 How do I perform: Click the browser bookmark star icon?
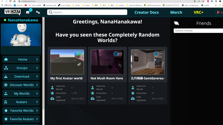(203, 1)
